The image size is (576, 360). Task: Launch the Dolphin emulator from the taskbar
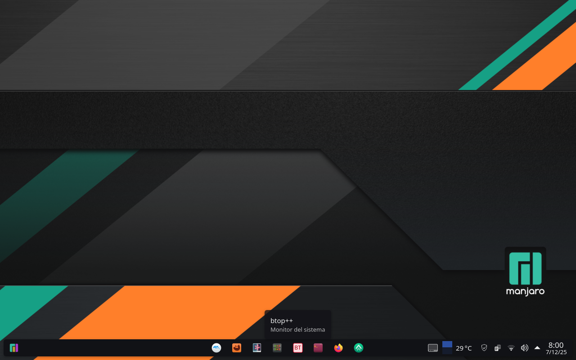pos(216,348)
